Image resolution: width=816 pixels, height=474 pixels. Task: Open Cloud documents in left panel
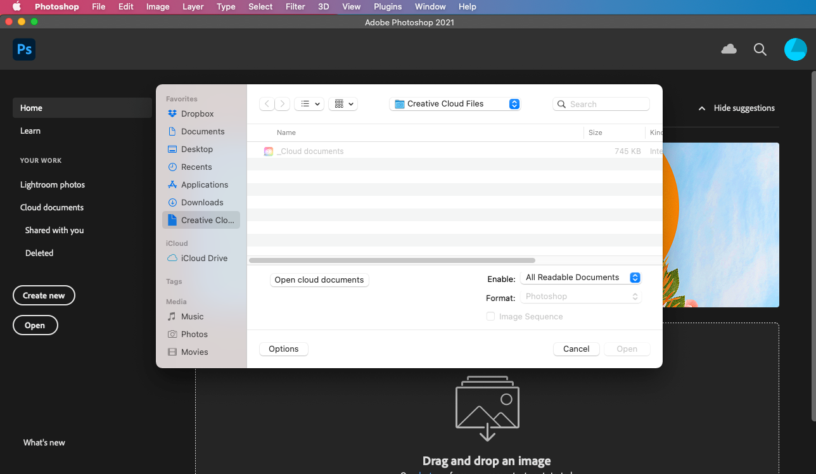pyautogui.click(x=52, y=207)
